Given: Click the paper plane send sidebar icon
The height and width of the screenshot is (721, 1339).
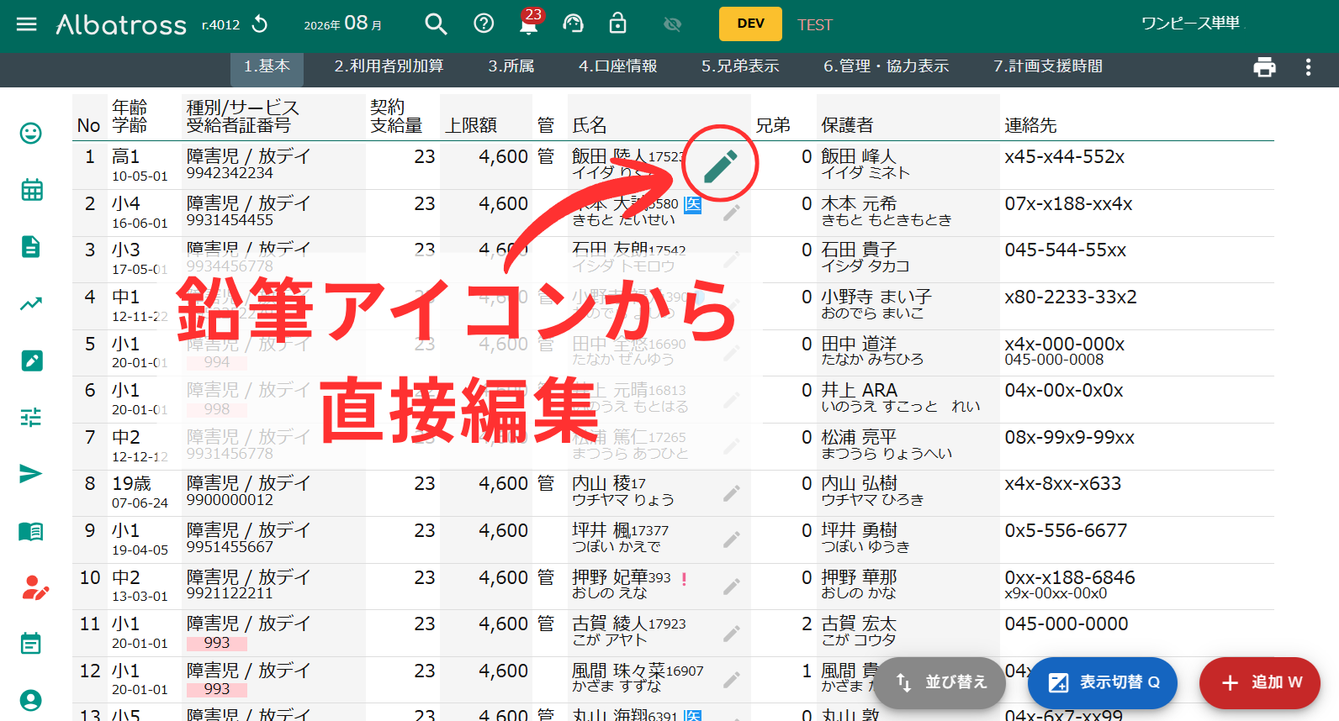Looking at the screenshot, I should [31, 474].
